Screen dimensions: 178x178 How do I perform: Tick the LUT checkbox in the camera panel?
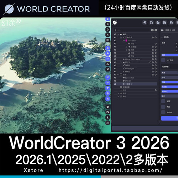[x=163, y=60]
